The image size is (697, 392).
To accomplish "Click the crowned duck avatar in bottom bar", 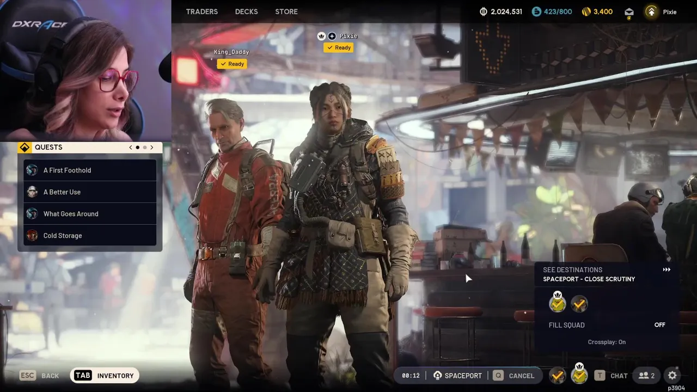I will pyautogui.click(x=579, y=374).
